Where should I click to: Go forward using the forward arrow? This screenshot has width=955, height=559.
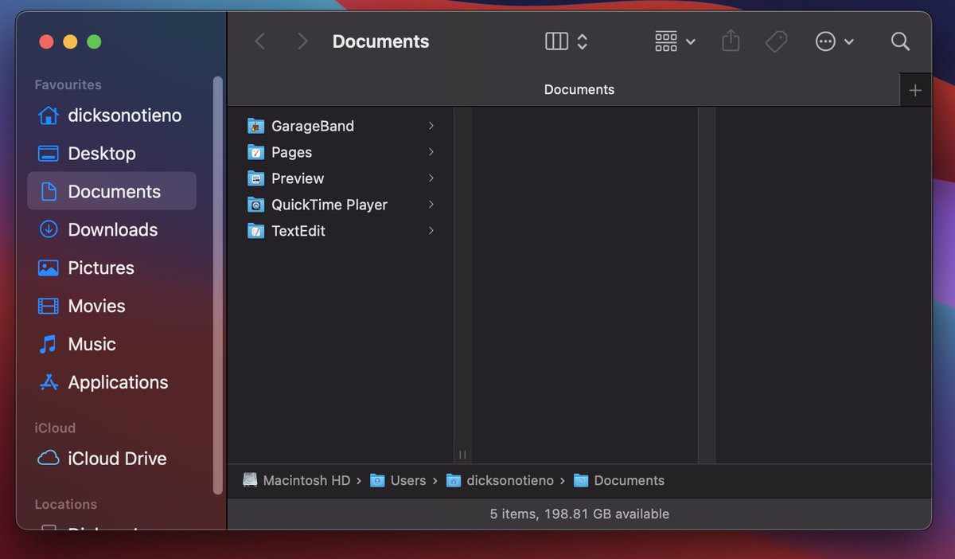[x=302, y=41]
